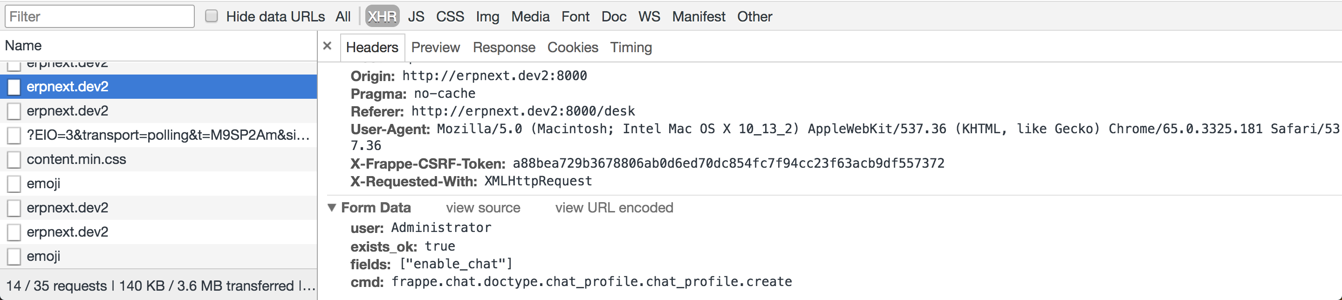Select the Doc request filter
This screenshot has height=300, width=1342.
click(613, 16)
